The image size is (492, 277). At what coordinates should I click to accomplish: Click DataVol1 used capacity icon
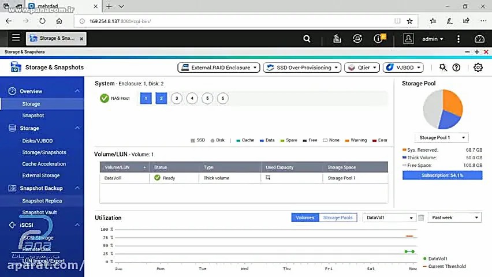(267, 178)
